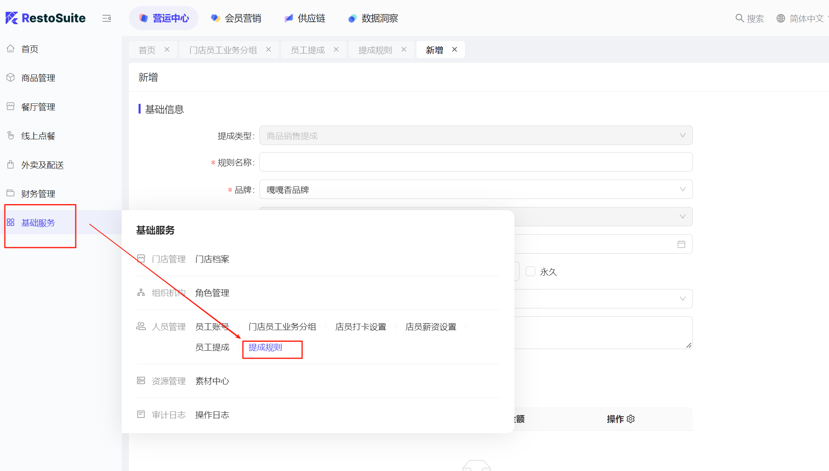
Task: Switch to the 首页 page tab
Action: (x=147, y=50)
